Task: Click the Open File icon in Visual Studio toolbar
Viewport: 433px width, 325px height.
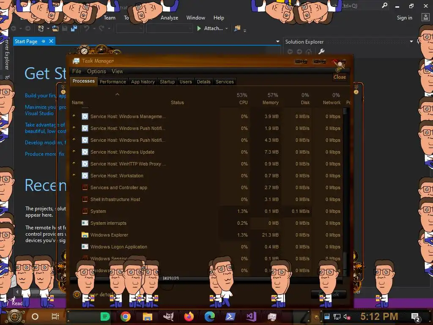Action: click(x=55, y=28)
